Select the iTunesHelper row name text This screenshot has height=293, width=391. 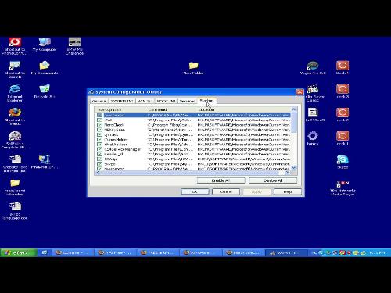pyautogui.click(x=116, y=140)
